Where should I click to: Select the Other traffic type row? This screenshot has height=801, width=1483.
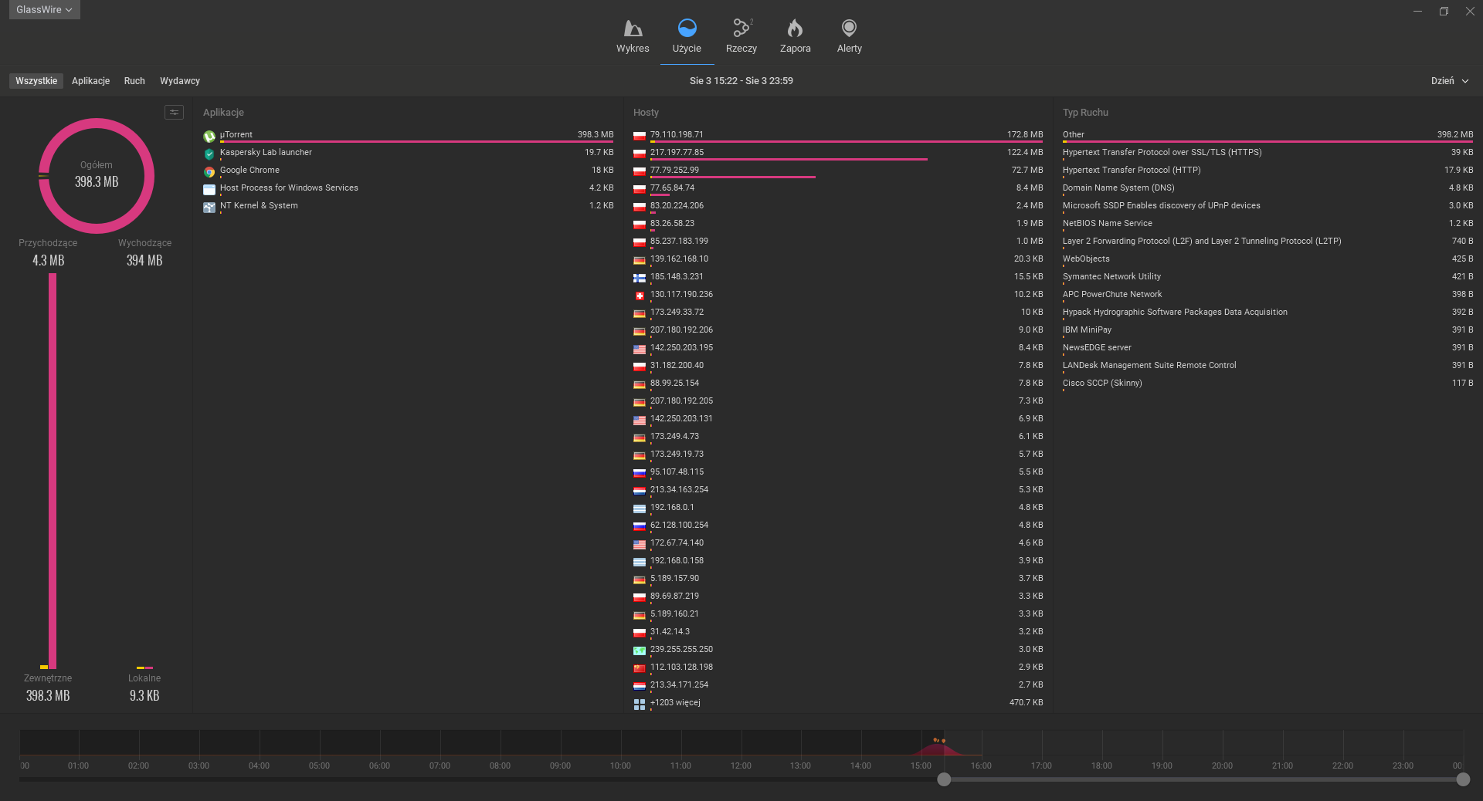(1268, 135)
